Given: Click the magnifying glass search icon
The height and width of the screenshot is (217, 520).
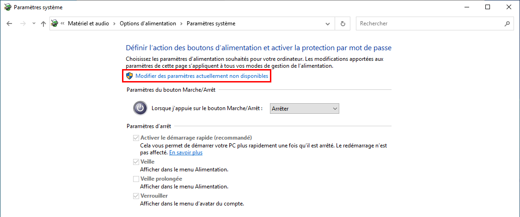Looking at the screenshot, I should tap(507, 24).
